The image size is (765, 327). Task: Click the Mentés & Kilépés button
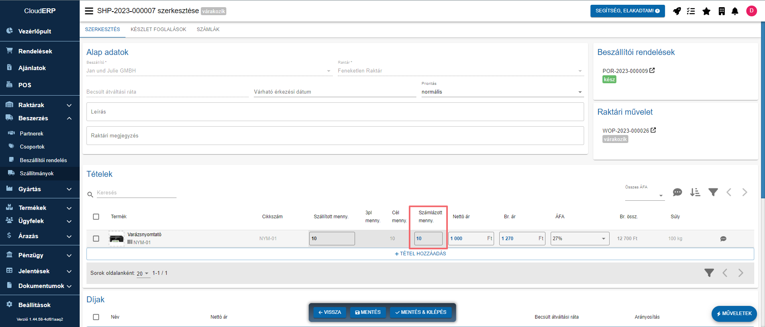[x=421, y=312]
